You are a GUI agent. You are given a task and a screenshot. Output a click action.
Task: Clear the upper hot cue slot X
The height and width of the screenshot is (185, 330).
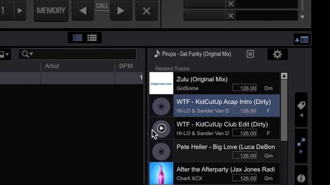tap(230, 4)
